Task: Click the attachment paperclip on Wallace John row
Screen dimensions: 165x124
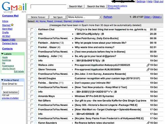Action: 148,65
